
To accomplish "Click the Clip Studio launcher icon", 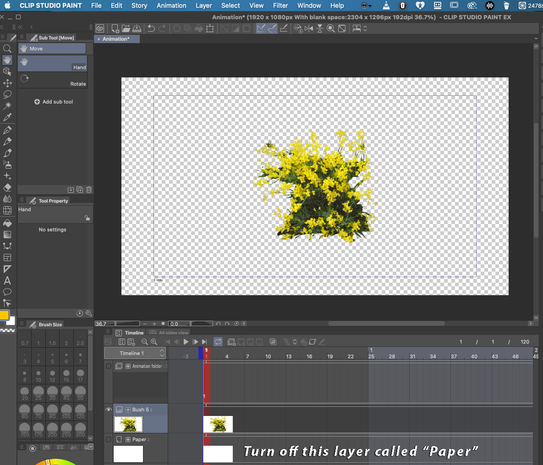I will pyautogui.click(x=100, y=28).
